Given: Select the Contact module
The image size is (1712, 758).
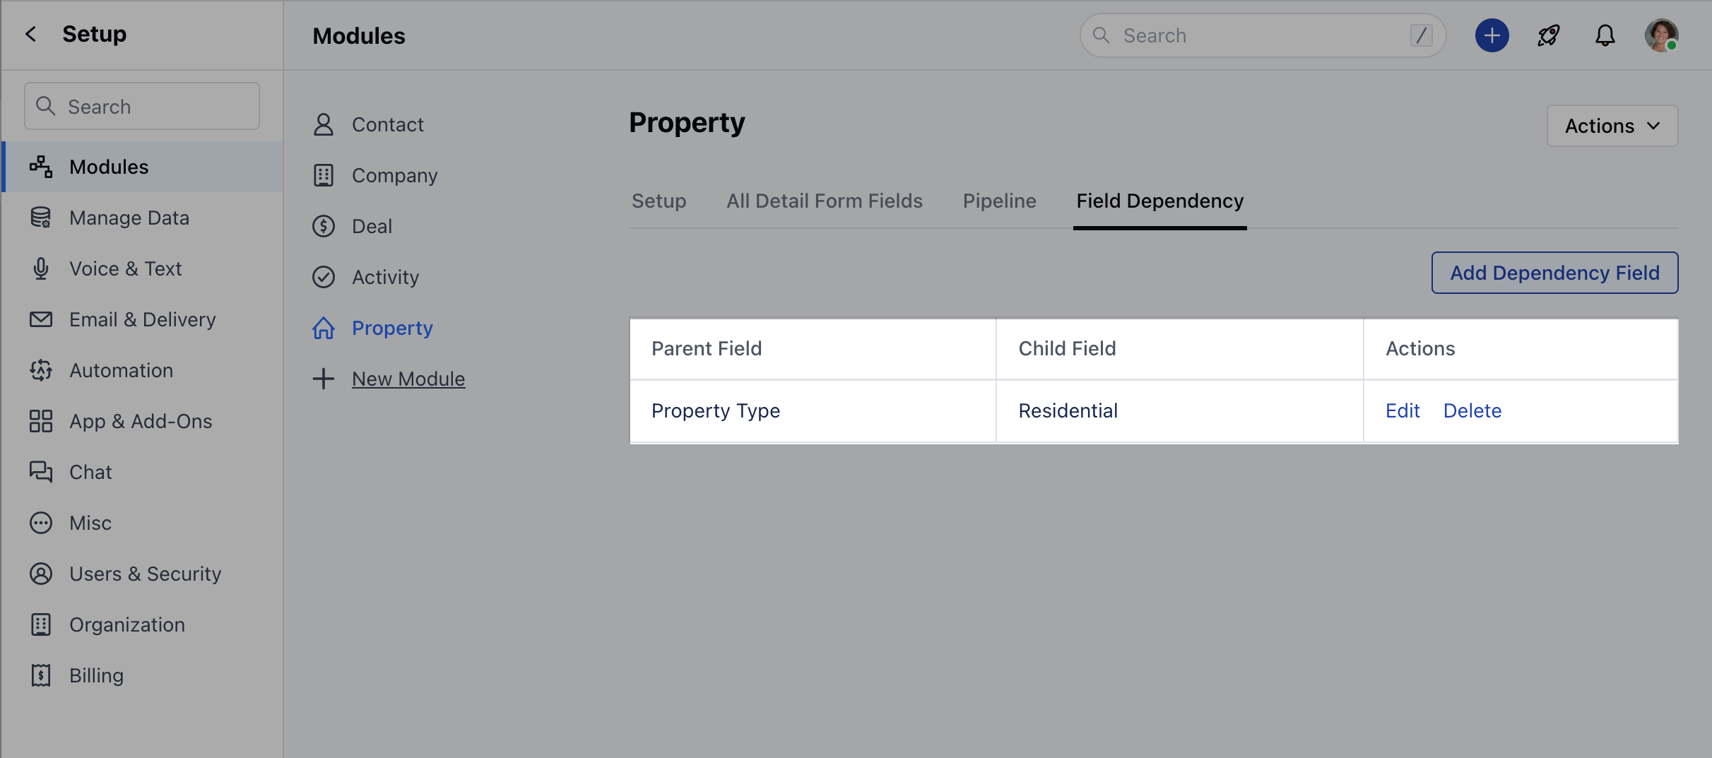Looking at the screenshot, I should click(x=387, y=124).
